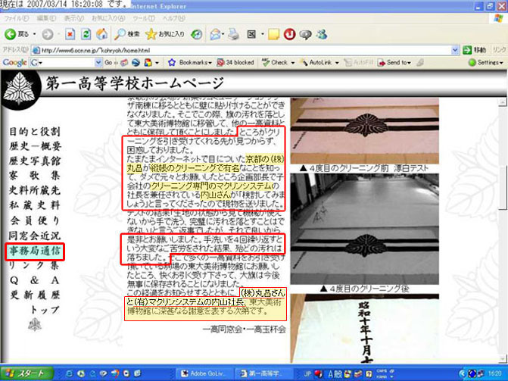
Task: Open the 編集(E) menu
Action: coord(46,18)
